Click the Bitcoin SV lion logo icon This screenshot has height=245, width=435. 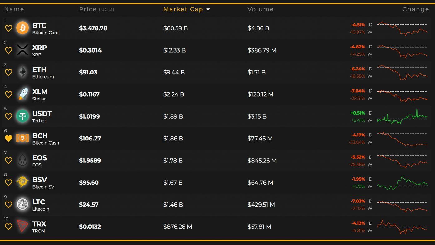(22, 182)
